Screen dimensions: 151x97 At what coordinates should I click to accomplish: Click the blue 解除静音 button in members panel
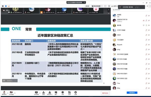click(x=132, y=93)
